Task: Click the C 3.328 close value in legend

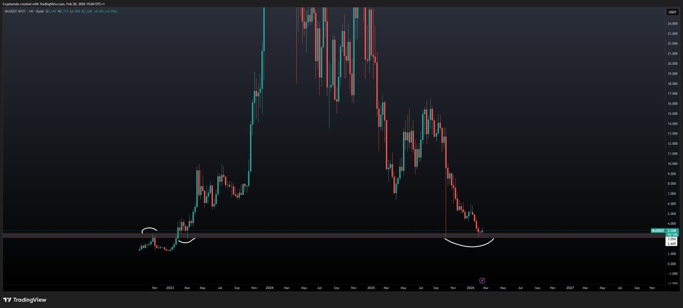Action: pyautogui.click(x=87, y=11)
